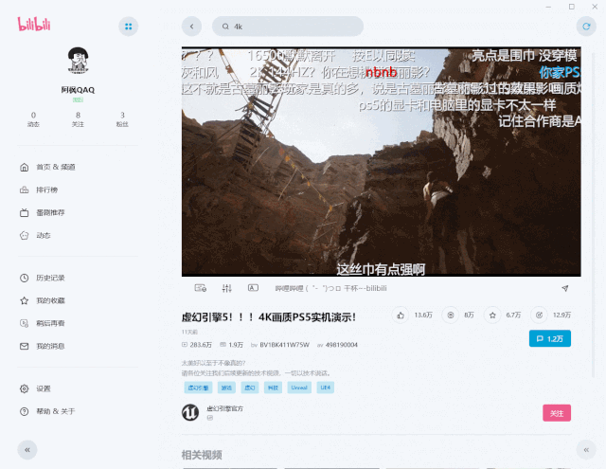Give coins with the coin icon
The image size is (606, 469).
451,316
